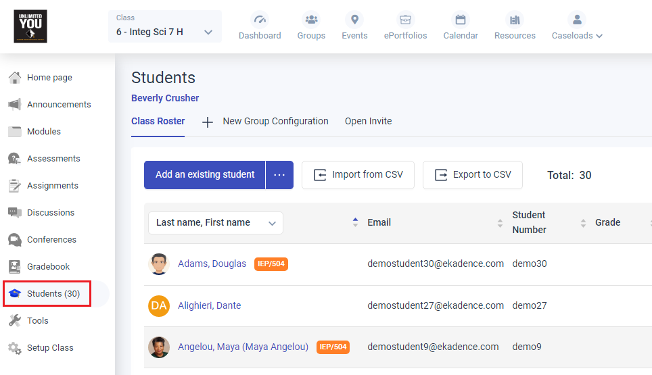Screen dimensions: 652x375
Task: Open the Calendar icon in top bar
Action: 461,20
